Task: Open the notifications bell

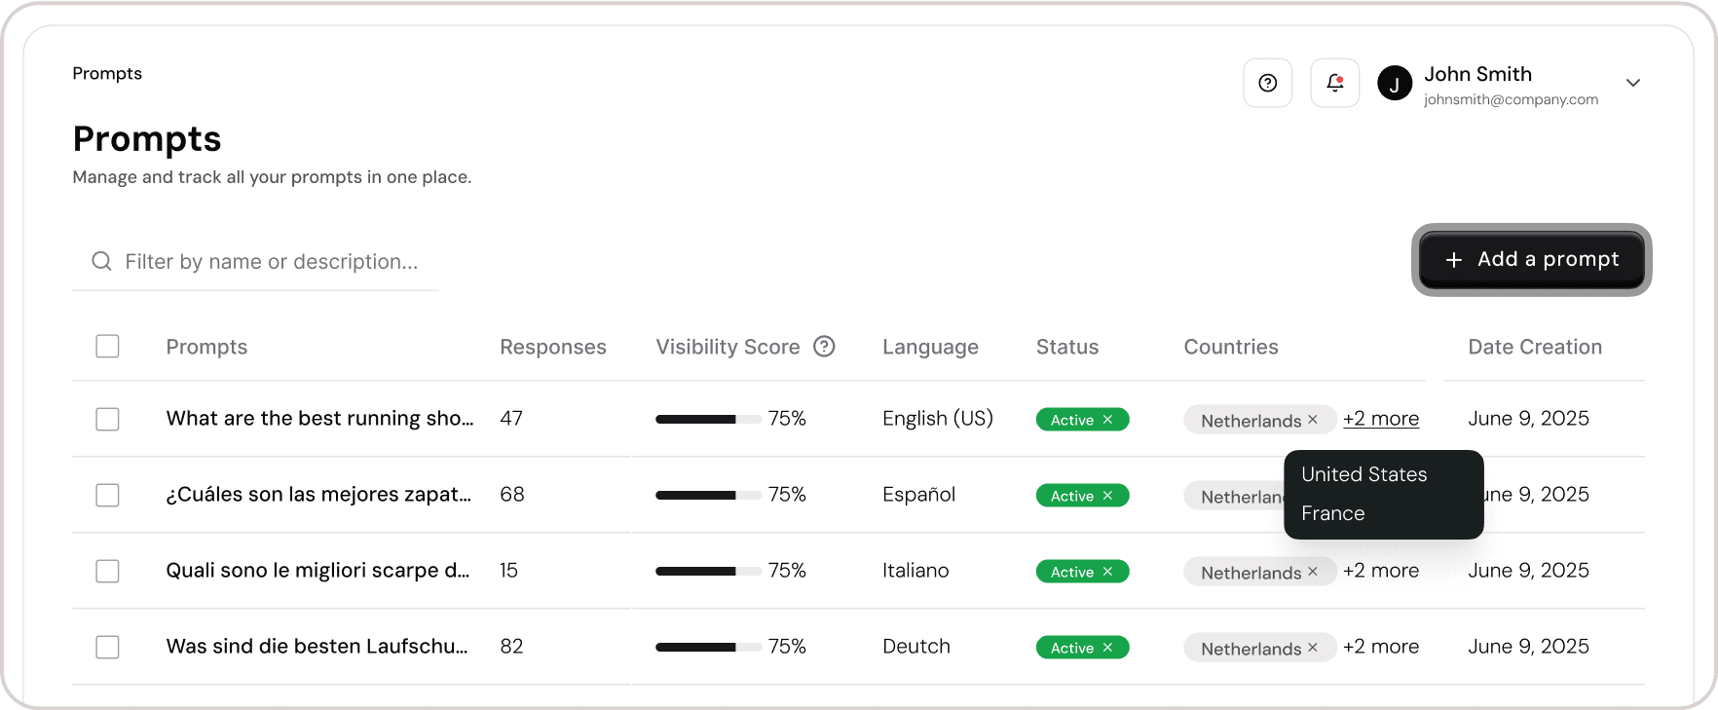Action: pos(1334,83)
